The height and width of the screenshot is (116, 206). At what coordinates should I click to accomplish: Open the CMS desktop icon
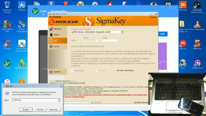click(183, 64)
